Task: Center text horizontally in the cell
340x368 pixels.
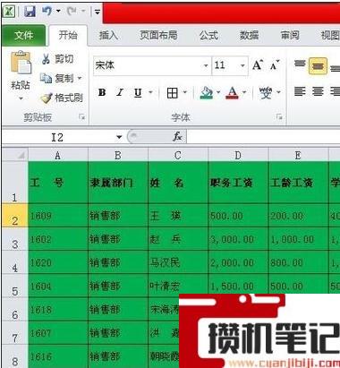Action: (x=318, y=91)
